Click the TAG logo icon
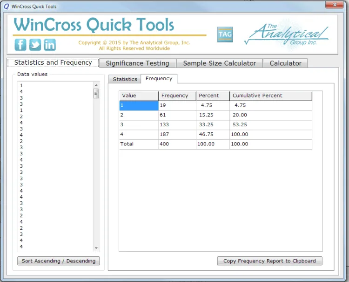 [225, 34]
